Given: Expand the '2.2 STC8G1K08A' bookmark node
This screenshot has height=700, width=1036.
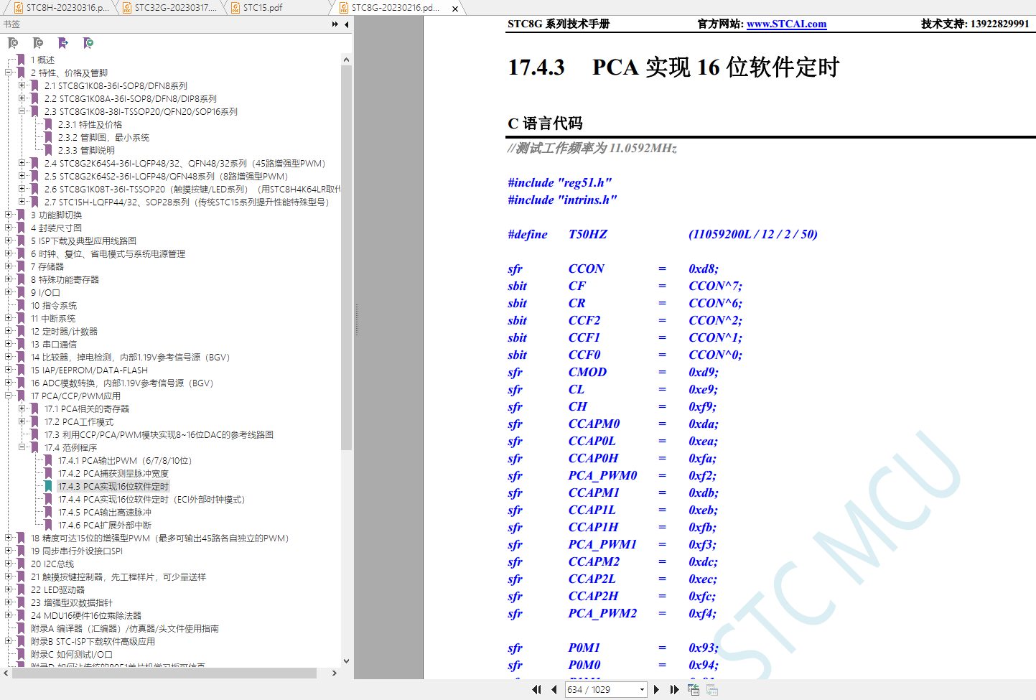Looking at the screenshot, I should point(22,98).
